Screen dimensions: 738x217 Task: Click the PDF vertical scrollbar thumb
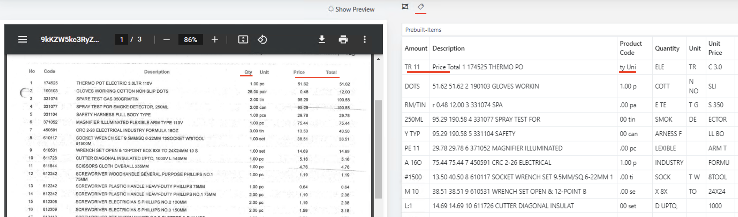tap(378, 149)
